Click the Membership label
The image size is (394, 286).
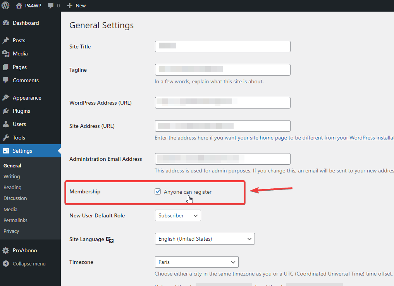pos(85,191)
